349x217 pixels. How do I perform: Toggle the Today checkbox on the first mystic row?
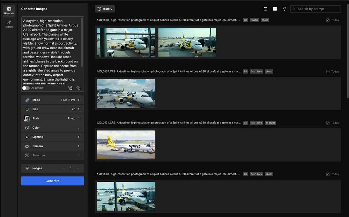tap(328, 20)
